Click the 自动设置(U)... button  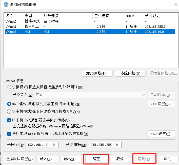(162, 95)
